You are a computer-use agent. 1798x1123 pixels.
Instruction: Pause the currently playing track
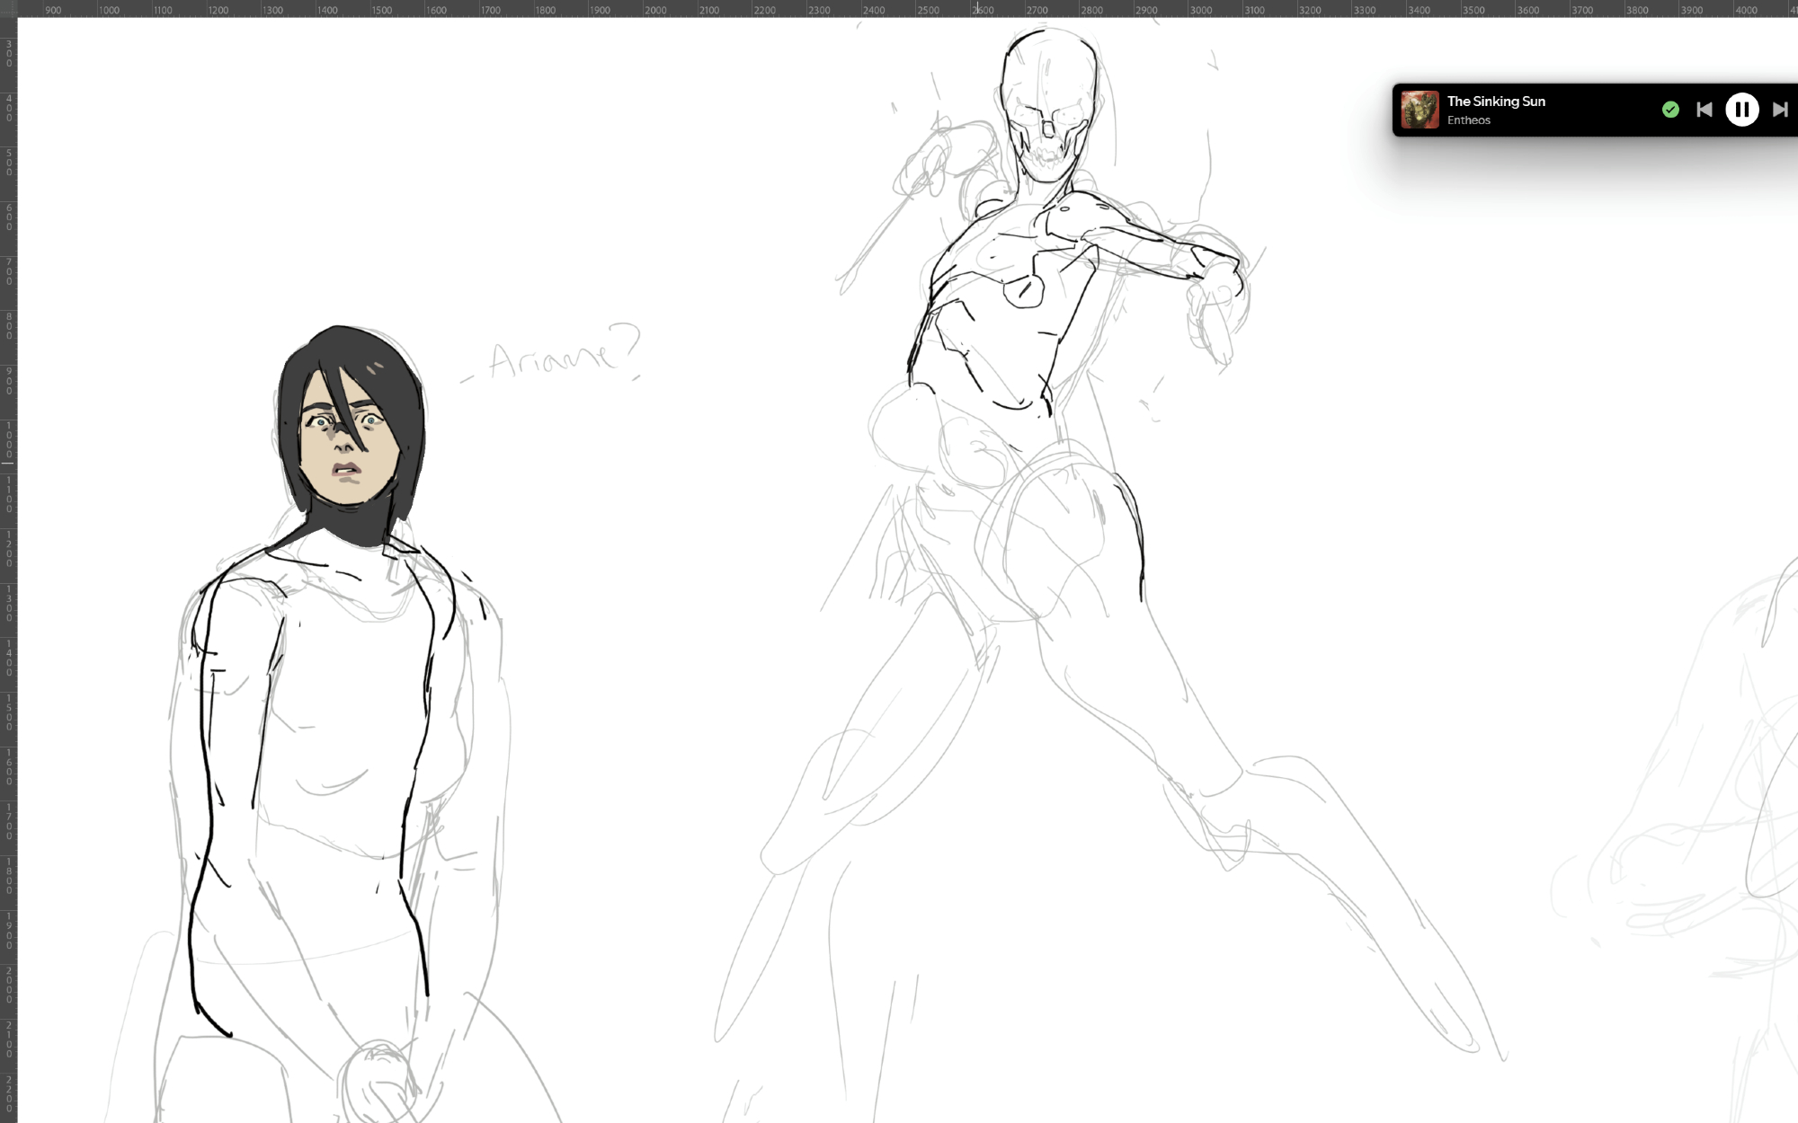pyautogui.click(x=1741, y=110)
